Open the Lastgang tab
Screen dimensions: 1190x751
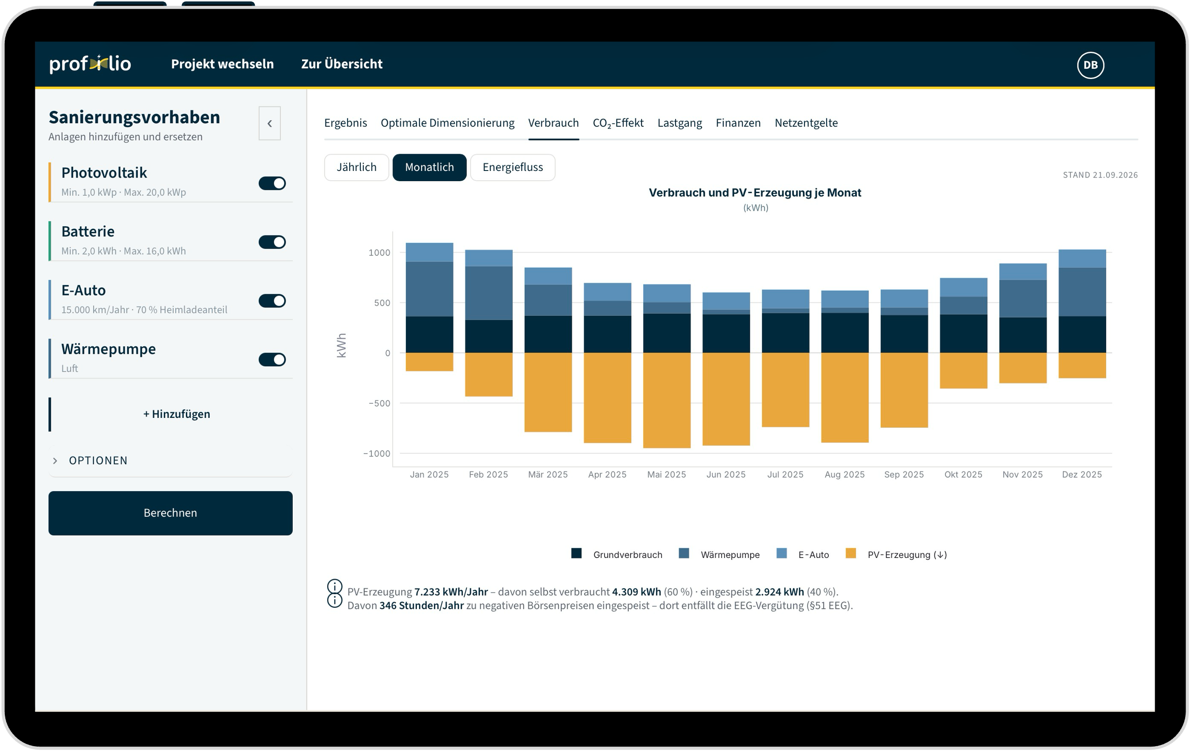[680, 123]
